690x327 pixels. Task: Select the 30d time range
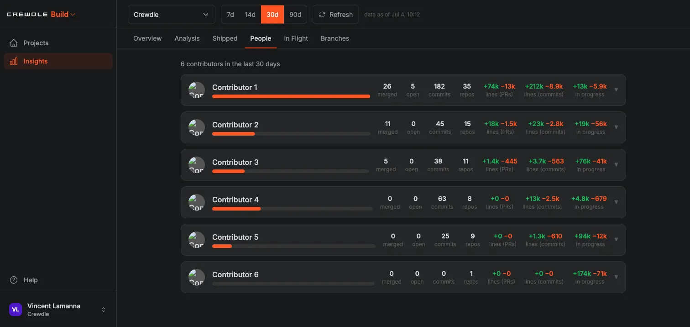click(x=272, y=14)
